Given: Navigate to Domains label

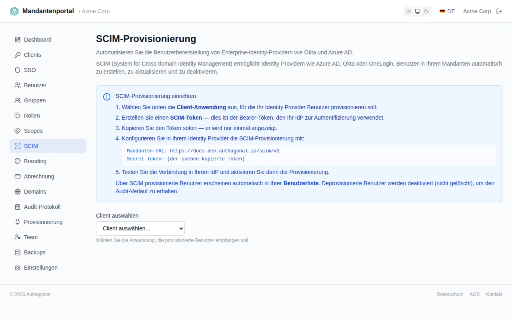Looking at the screenshot, I should 35,192.
